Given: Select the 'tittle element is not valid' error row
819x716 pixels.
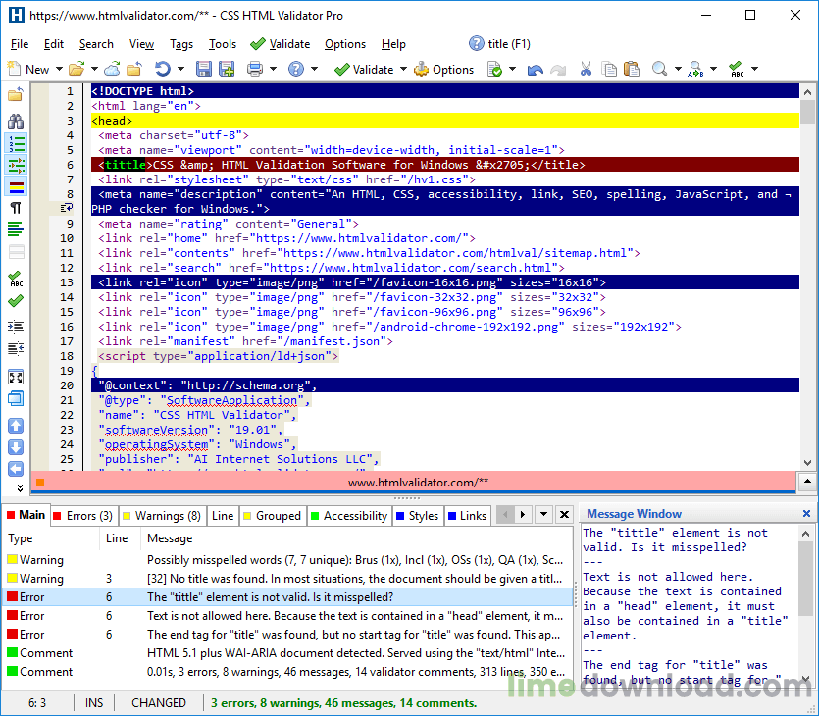Looking at the screenshot, I should pos(271,597).
